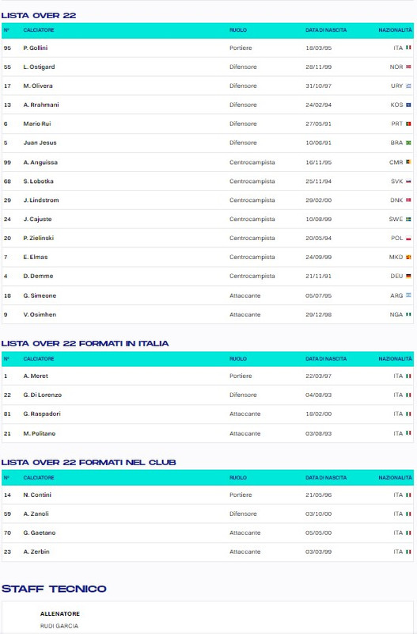The image size is (417, 634).
Task: Click the Italy flag in the A. Zerbin row
Action: coord(408,552)
